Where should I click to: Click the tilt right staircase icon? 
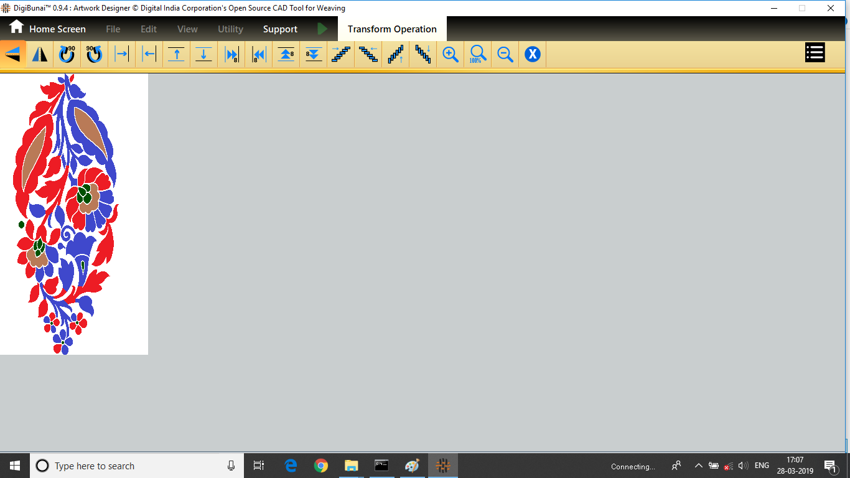pos(341,54)
